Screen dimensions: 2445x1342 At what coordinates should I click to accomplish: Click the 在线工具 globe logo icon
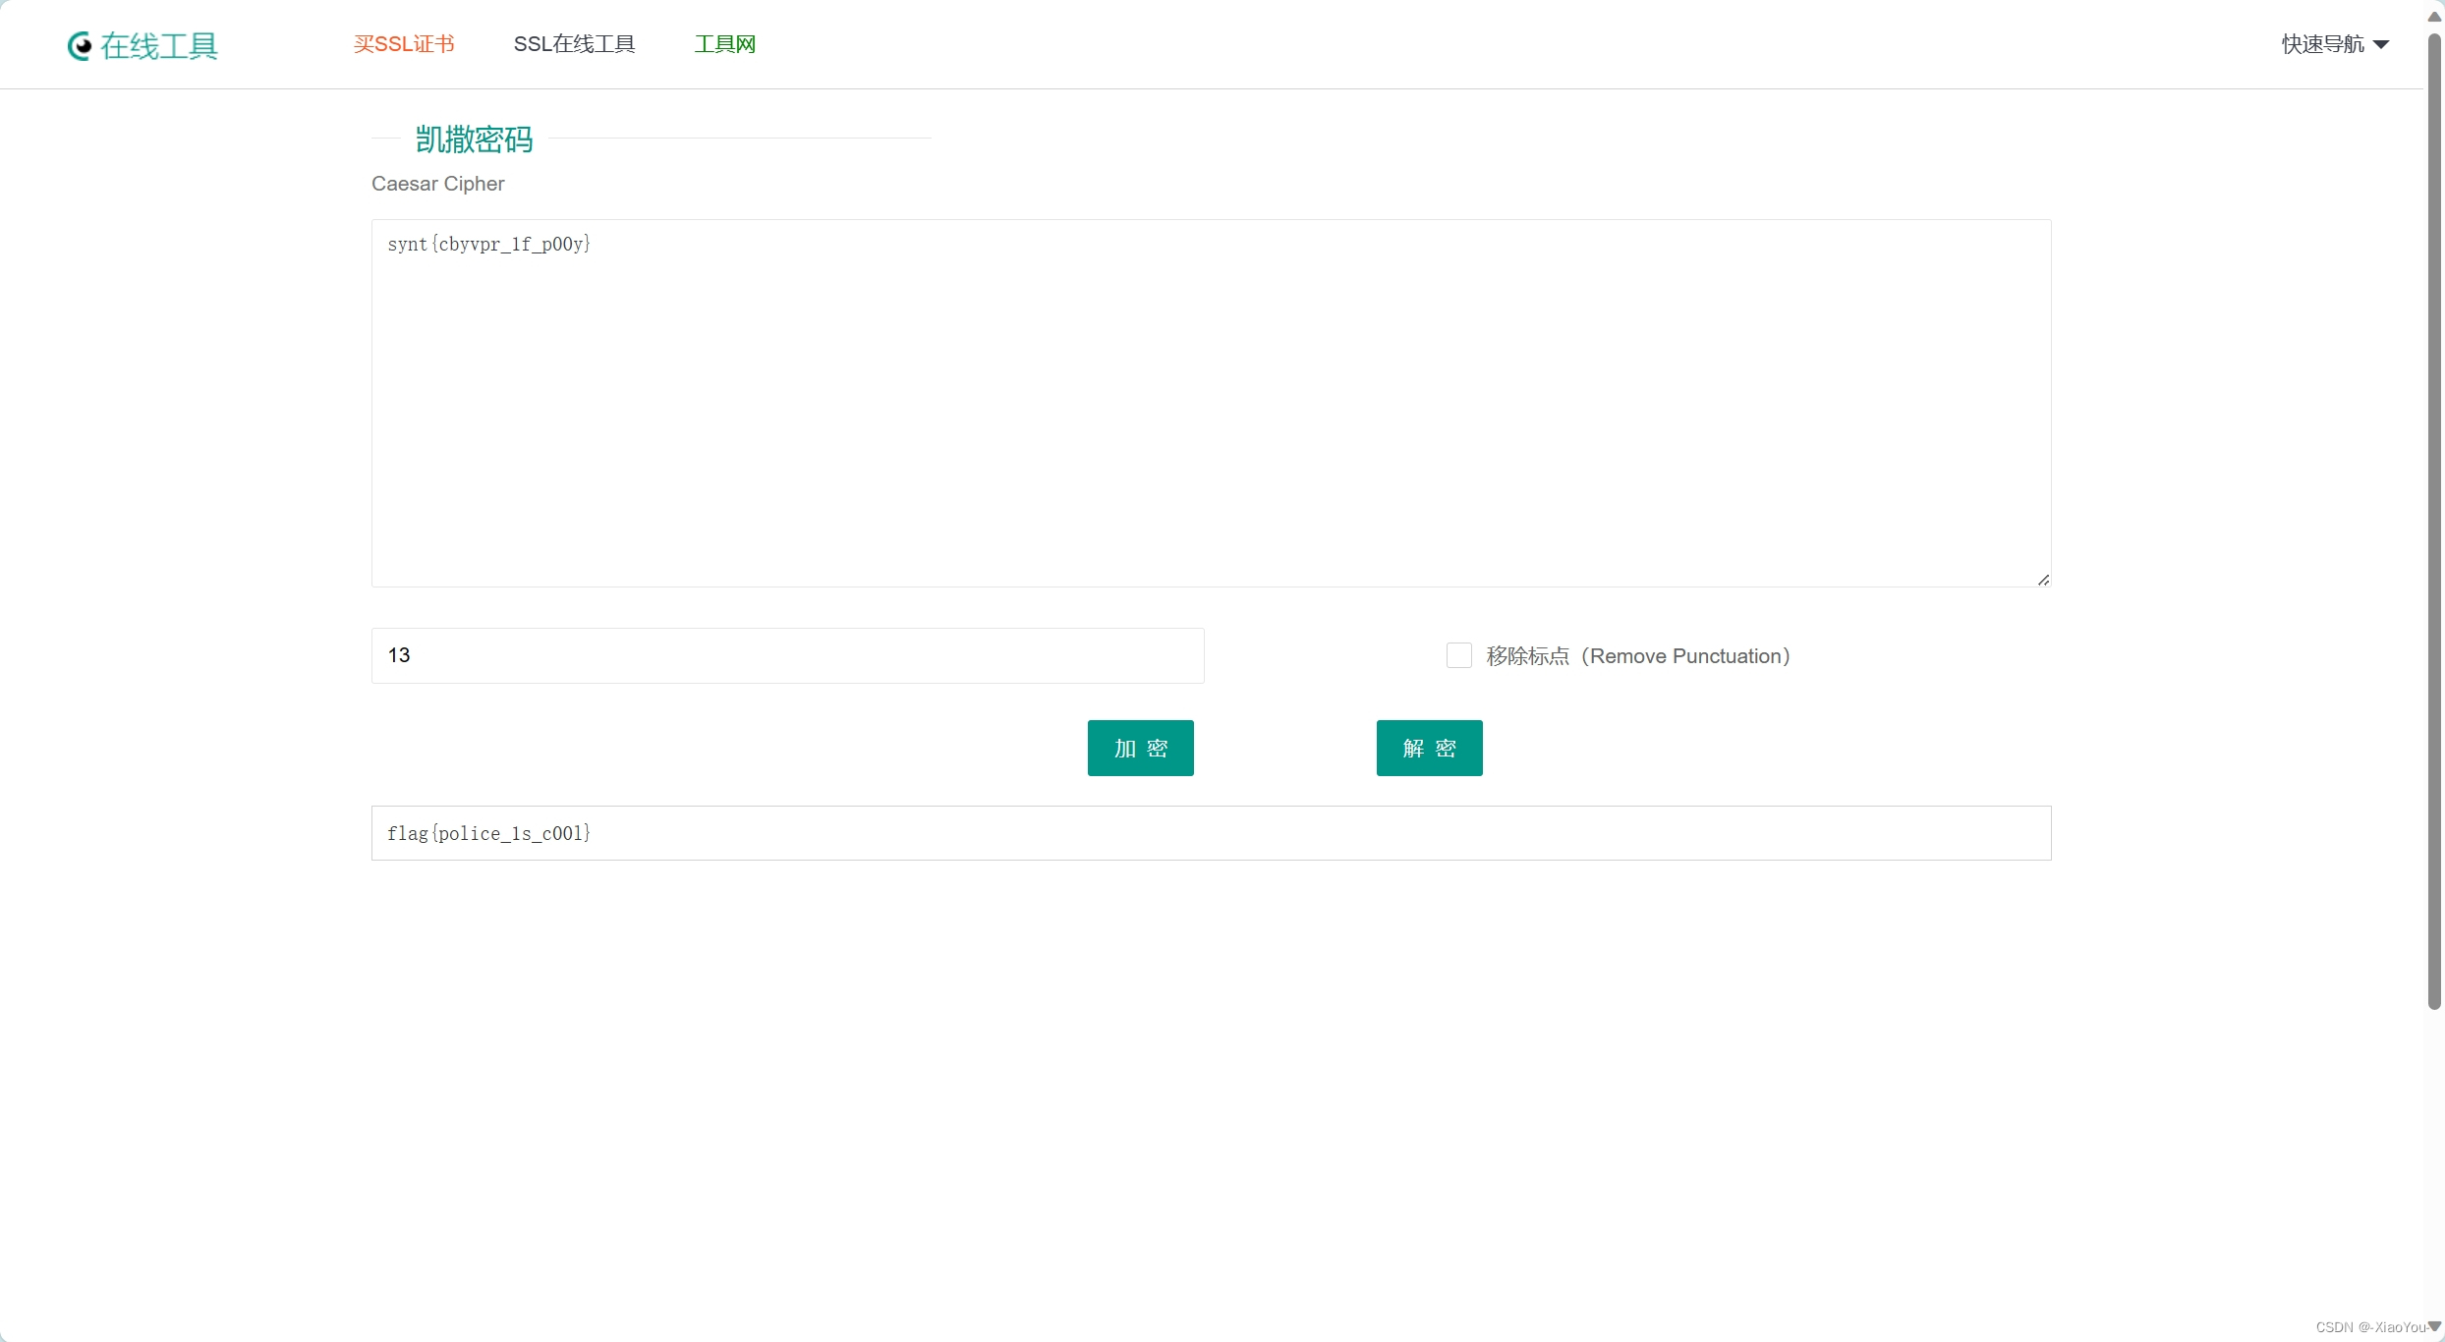(x=81, y=45)
